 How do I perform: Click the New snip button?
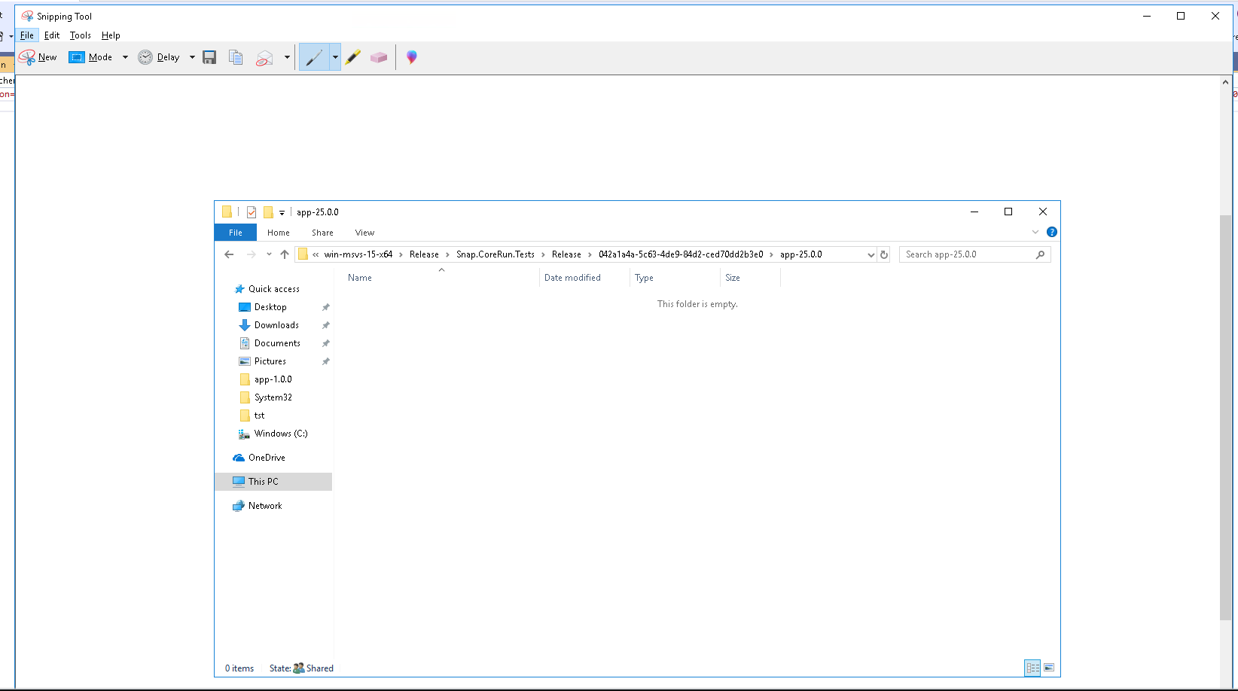click(38, 56)
